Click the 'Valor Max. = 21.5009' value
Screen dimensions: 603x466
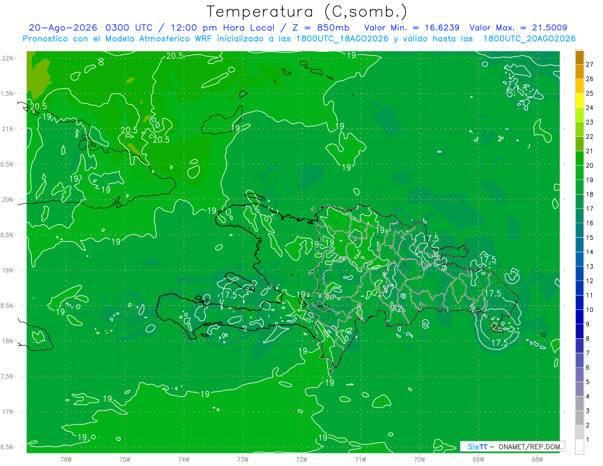coord(518,28)
